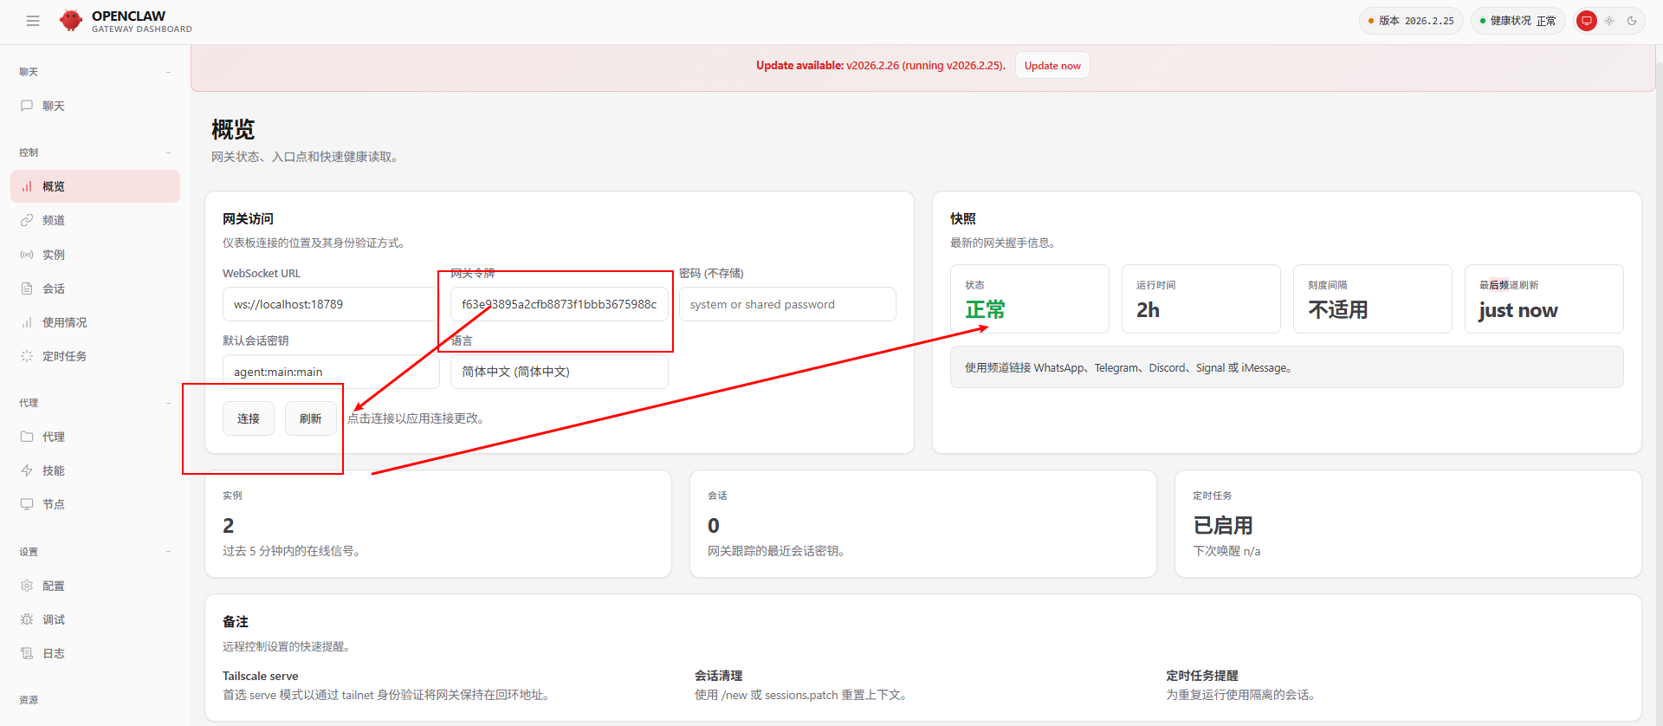This screenshot has width=1663, height=726.
Task: Toggle the hamburger sidebar menu
Action: [33, 21]
